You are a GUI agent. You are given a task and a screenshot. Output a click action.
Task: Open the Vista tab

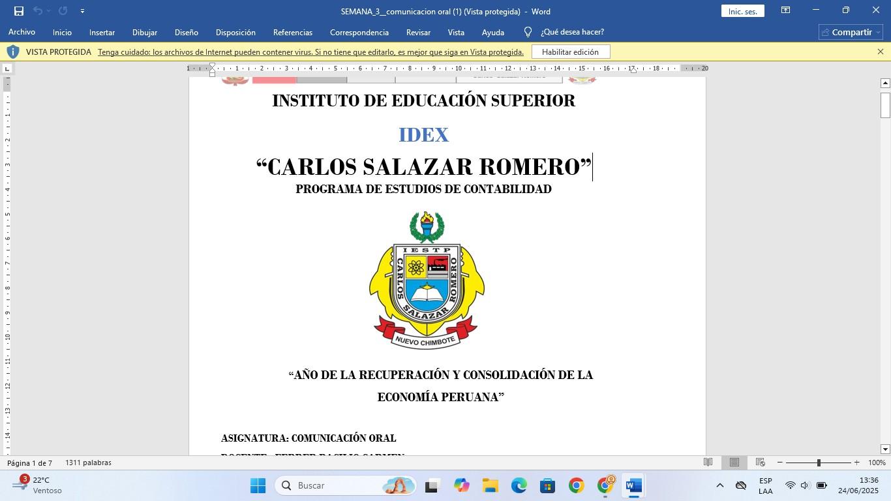(456, 32)
